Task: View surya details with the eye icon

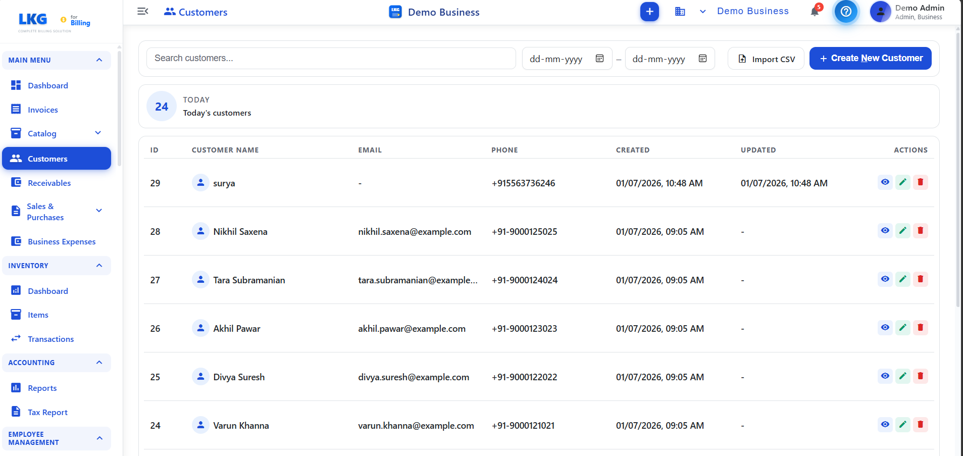Action: tap(885, 182)
